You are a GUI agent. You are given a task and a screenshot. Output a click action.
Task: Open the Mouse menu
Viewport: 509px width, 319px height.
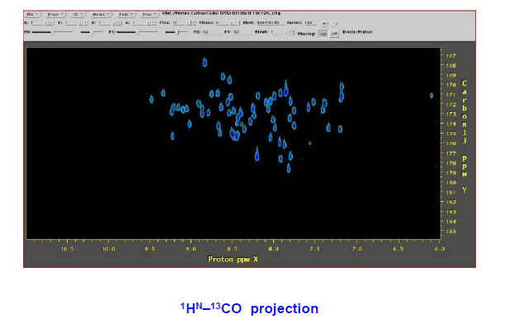[x=101, y=15]
